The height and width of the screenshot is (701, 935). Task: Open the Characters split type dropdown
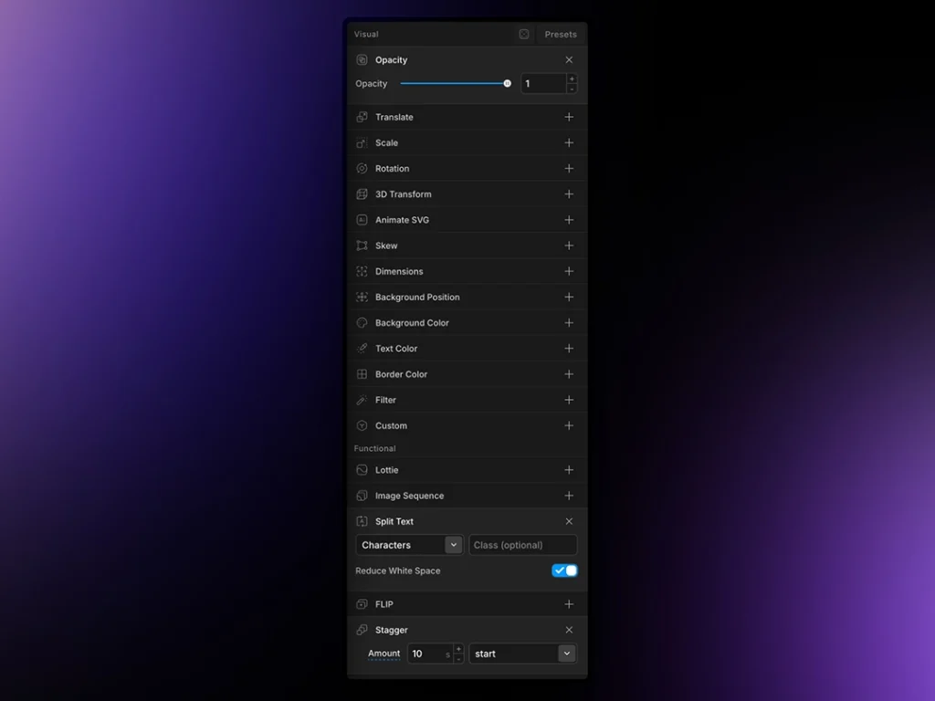pyautogui.click(x=409, y=545)
